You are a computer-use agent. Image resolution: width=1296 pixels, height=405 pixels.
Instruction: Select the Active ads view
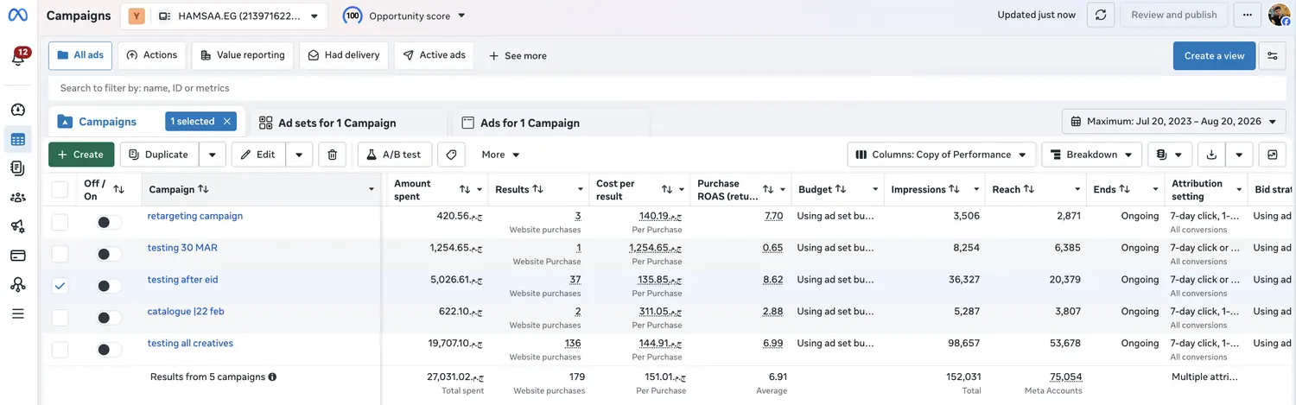434,55
